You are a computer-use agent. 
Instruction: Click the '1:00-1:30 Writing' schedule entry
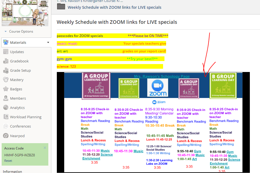point(158,153)
